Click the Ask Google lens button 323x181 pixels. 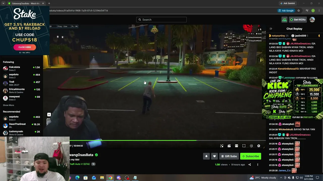pos(286,11)
